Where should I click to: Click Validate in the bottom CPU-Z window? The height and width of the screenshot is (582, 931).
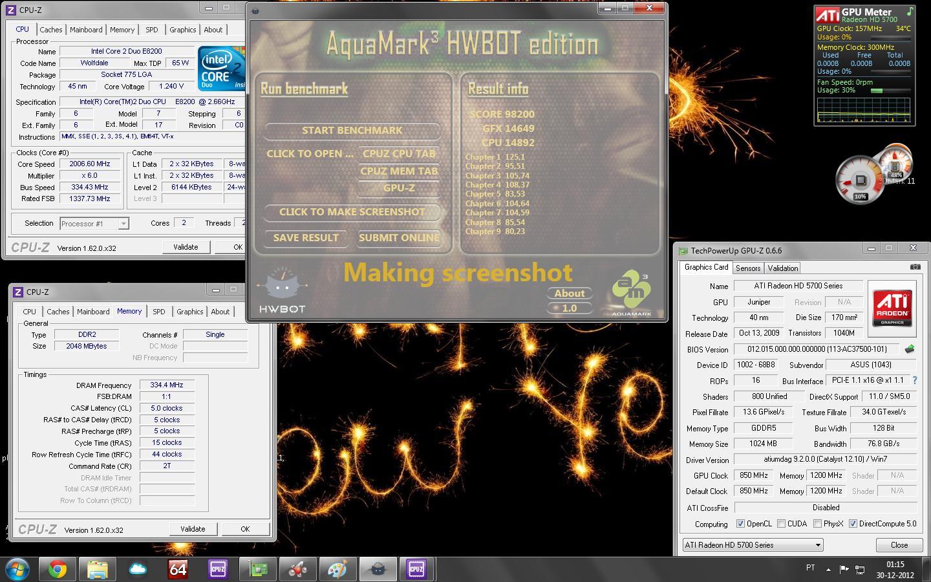[193, 529]
